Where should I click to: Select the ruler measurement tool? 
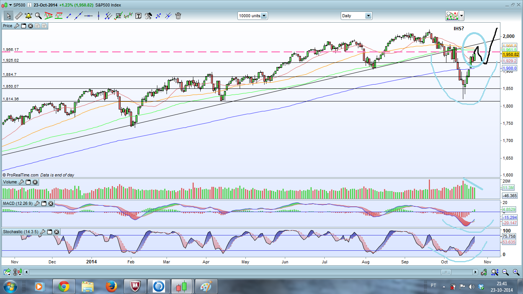[x=18, y=16]
